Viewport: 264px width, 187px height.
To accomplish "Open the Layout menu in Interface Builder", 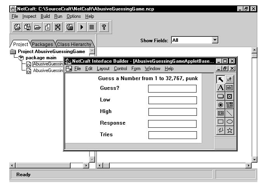I will pyautogui.click(x=103, y=69).
